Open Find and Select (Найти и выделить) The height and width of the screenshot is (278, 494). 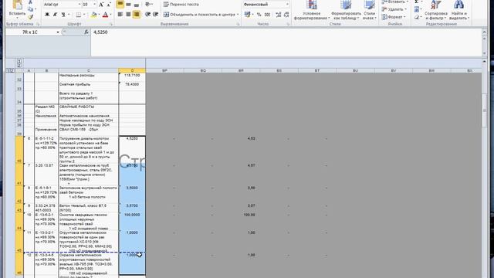459,10
